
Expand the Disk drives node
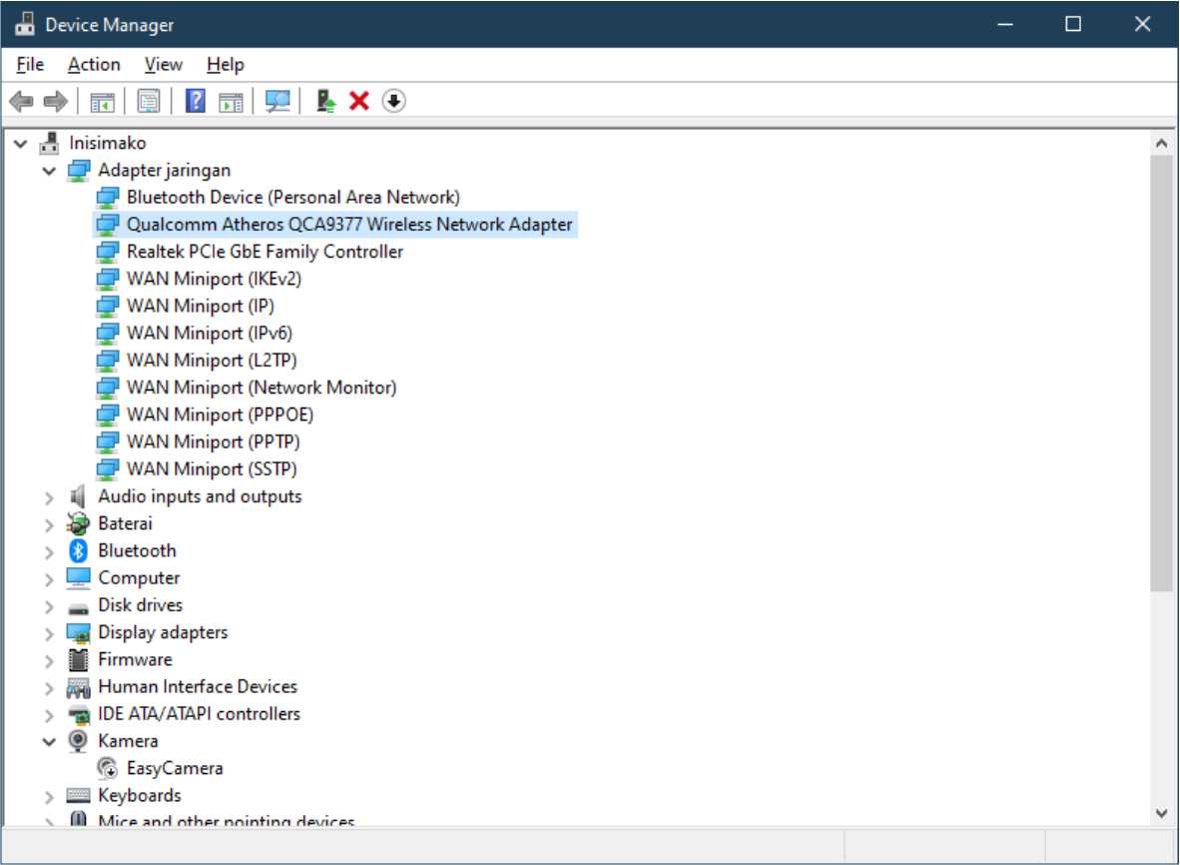(x=50, y=606)
